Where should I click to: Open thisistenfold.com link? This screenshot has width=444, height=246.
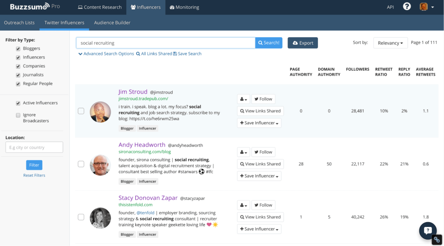[x=135, y=205]
